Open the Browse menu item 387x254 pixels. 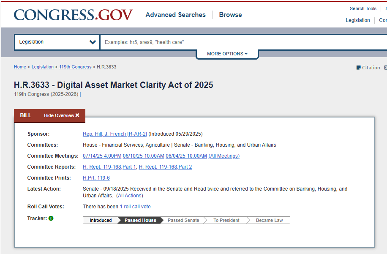(230, 15)
